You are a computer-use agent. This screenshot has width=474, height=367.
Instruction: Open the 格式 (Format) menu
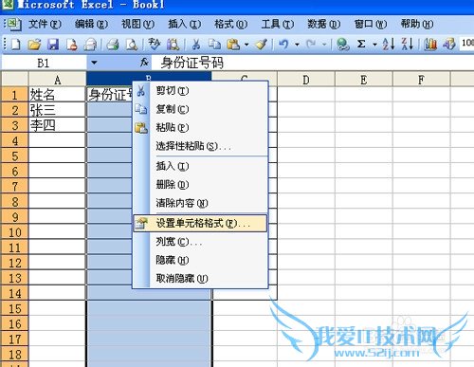click(230, 24)
